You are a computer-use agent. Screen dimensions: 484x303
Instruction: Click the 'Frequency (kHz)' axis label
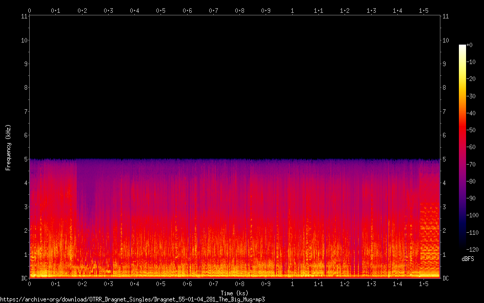[8, 147]
